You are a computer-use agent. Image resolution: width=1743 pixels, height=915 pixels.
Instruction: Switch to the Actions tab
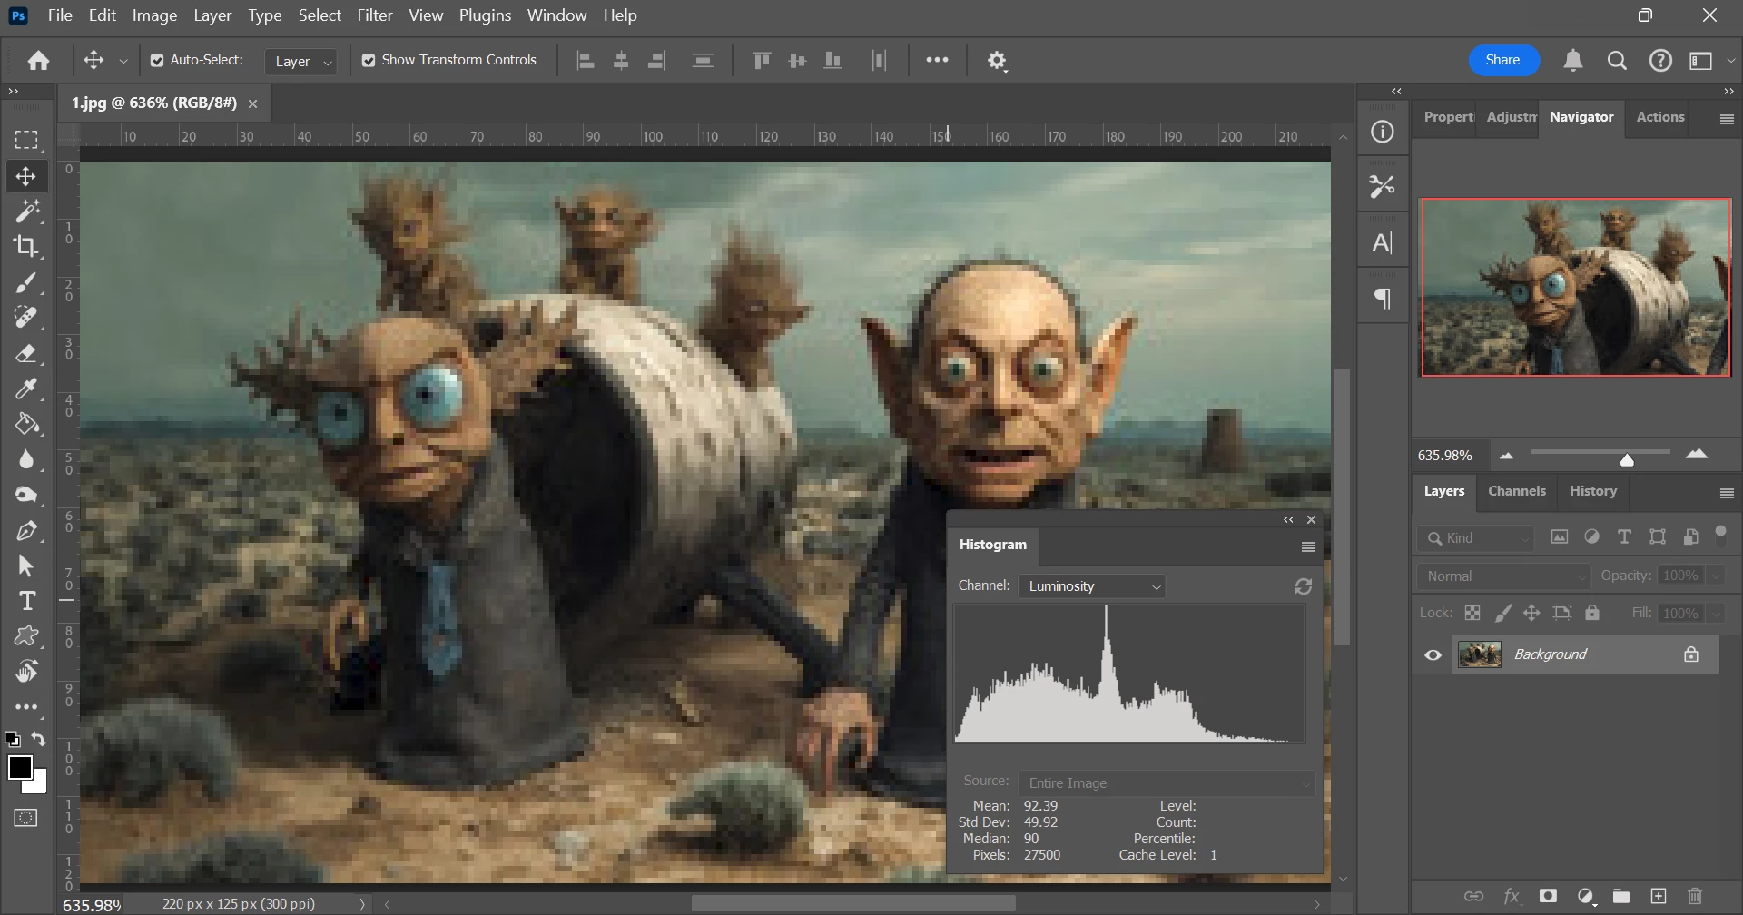click(x=1660, y=117)
